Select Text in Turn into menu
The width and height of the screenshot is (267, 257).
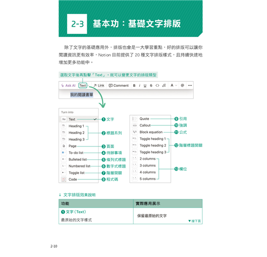(x=79, y=119)
